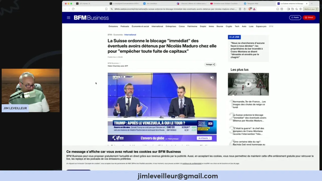Open the Espace pro menu item

[261, 26]
